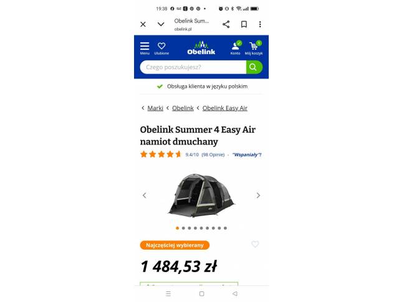Viewport: 404px width, 302px height.
Task: Share the page via share icon
Action: click(226, 24)
